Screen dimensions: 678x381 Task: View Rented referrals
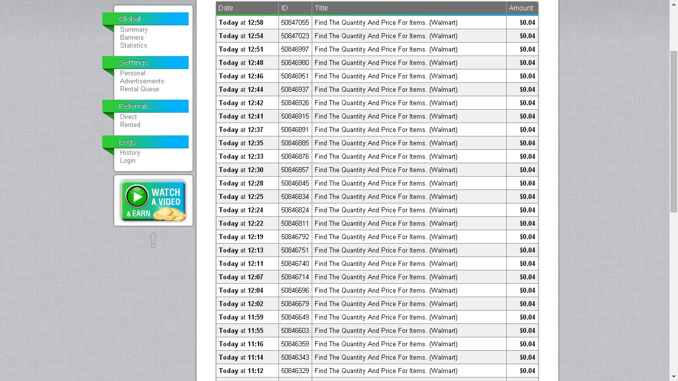click(130, 125)
